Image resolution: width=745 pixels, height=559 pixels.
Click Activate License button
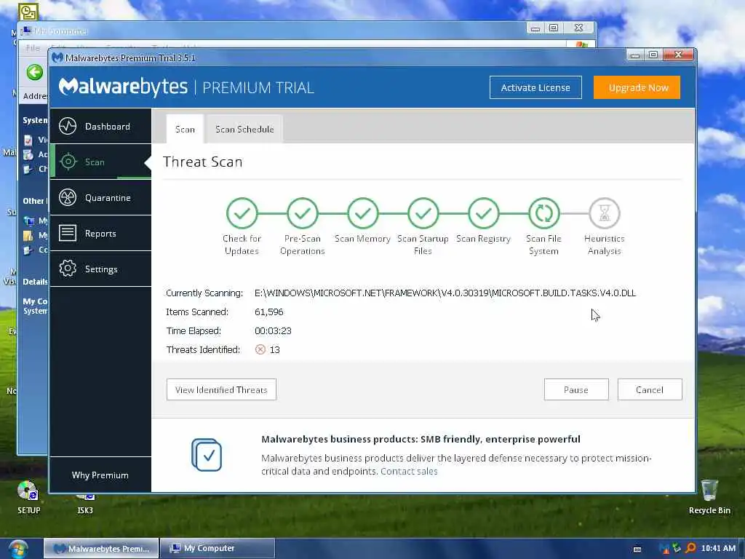pos(535,87)
